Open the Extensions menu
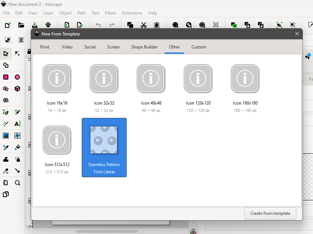 tap(132, 13)
